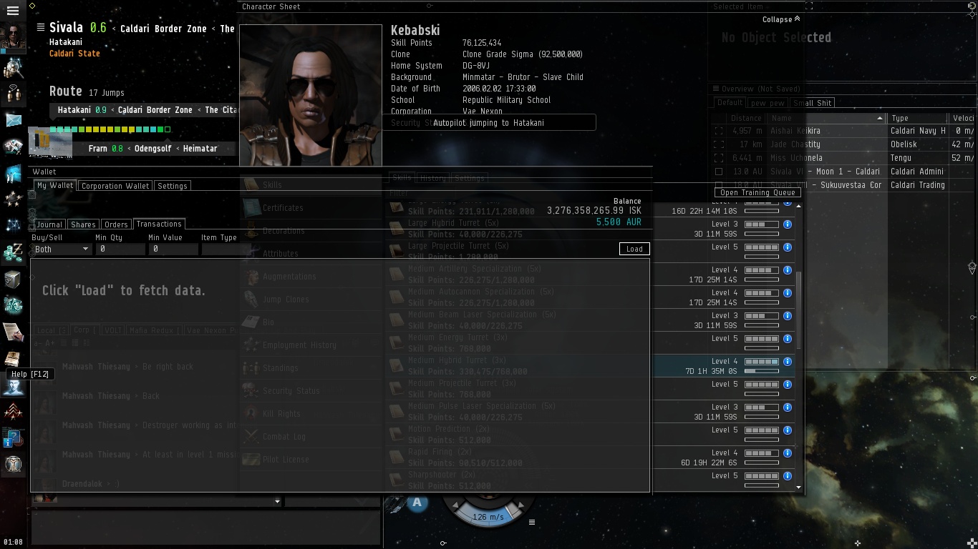Toggle the Jade Chastity Obelisk bracket

click(x=719, y=144)
